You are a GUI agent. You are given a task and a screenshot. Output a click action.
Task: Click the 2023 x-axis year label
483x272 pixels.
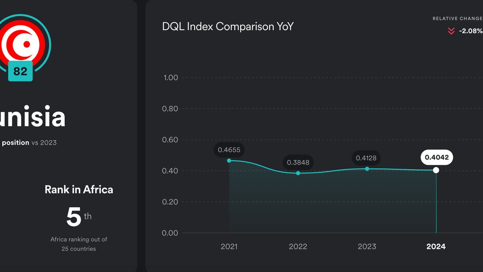click(x=367, y=247)
